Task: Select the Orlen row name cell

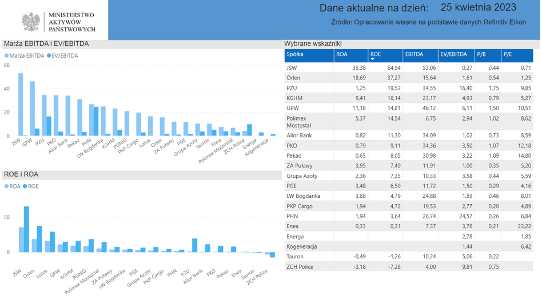Action: 309,78
